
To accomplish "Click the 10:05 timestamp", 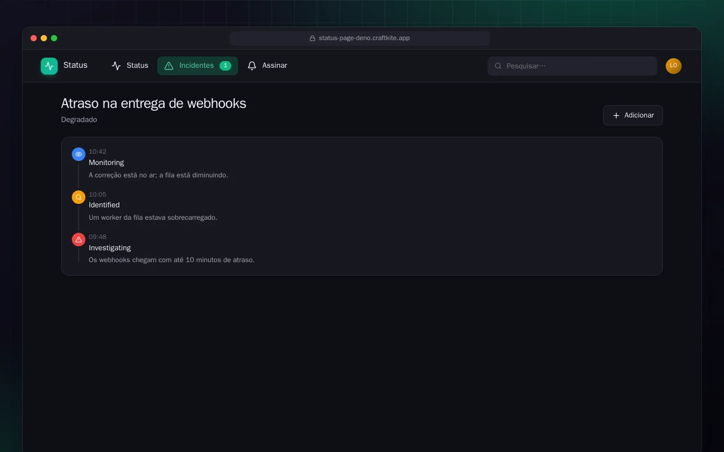I will (x=97, y=194).
